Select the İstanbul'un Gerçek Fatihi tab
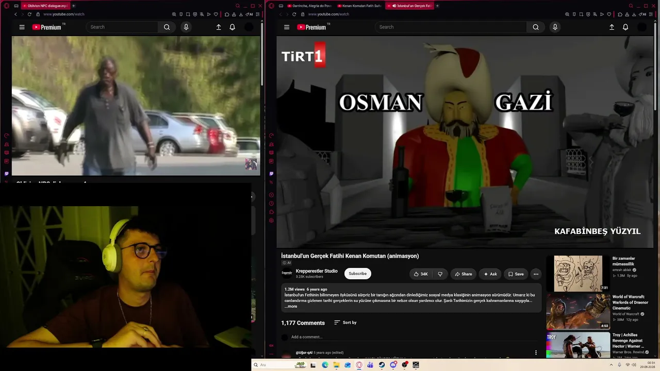Viewport: 660px width, 371px height. 410,6
